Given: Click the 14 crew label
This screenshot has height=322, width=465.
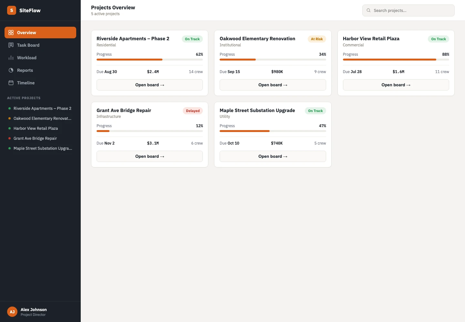Looking at the screenshot, I should click(196, 72).
